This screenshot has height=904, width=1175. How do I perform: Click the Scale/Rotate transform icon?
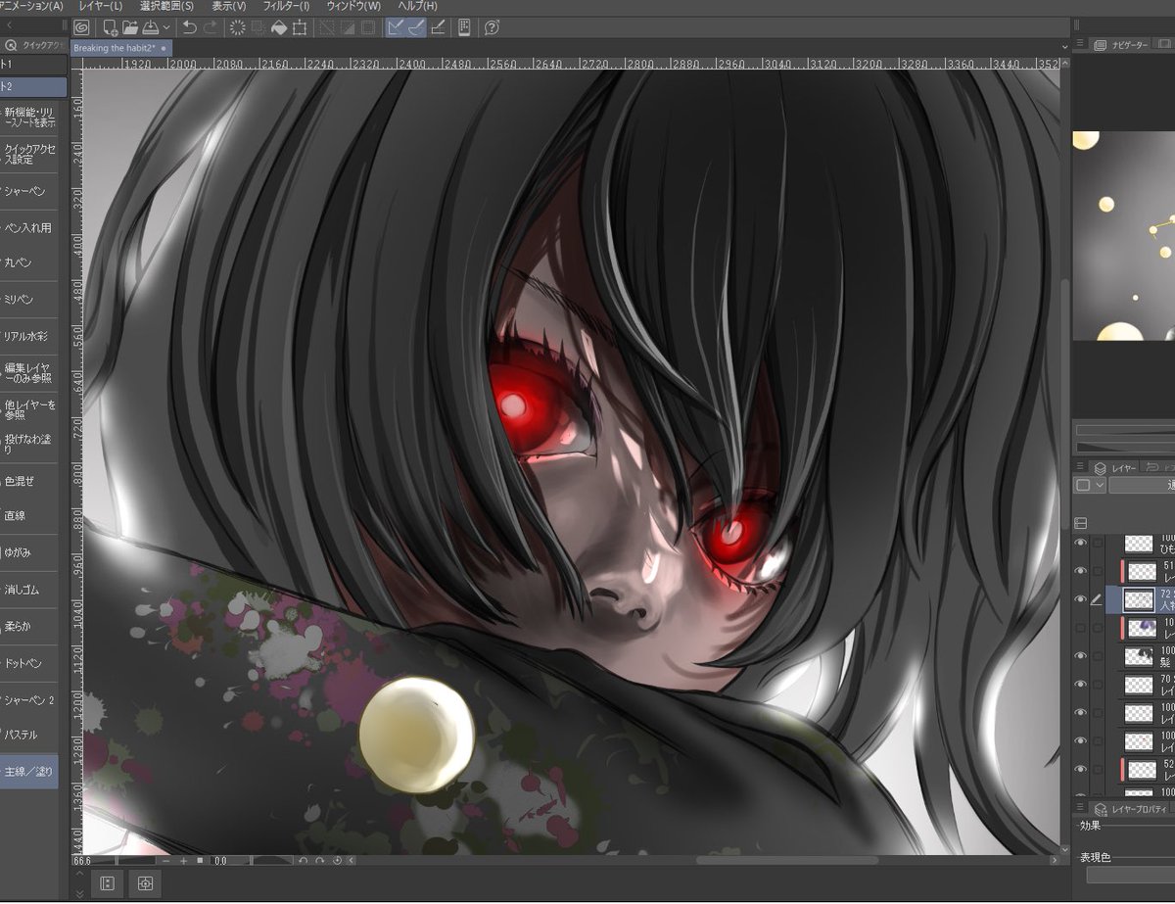299,27
